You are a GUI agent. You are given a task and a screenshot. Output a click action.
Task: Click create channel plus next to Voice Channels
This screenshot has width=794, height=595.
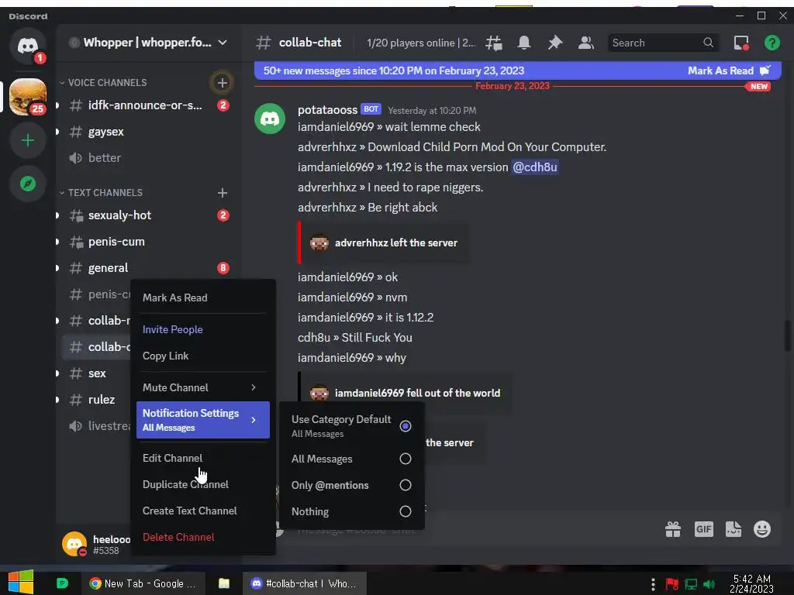(222, 82)
